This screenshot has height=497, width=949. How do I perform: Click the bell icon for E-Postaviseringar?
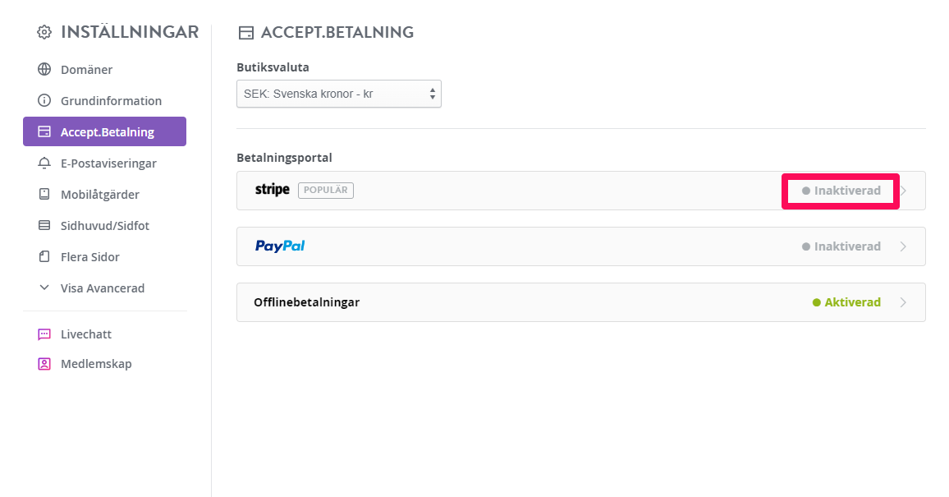[44, 163]
